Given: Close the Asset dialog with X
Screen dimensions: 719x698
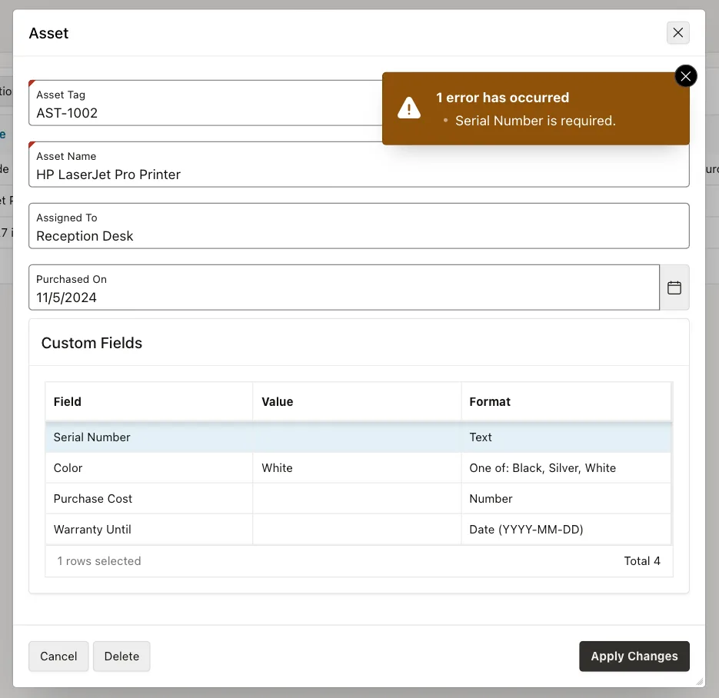Looking at the screenshot, I should pyautogui.click(x=677, y=32).
